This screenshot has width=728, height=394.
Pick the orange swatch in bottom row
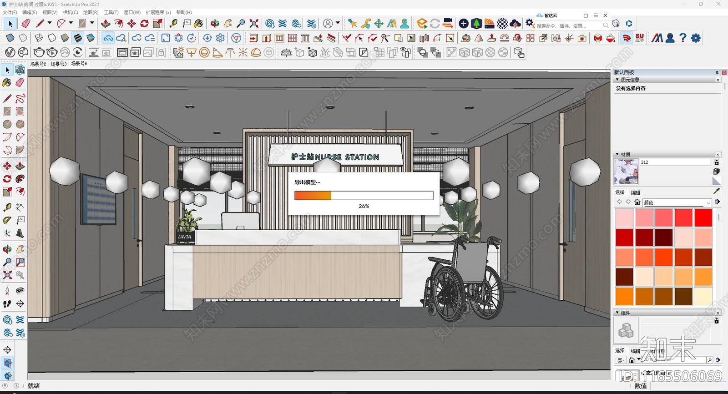tap(624, 297)
